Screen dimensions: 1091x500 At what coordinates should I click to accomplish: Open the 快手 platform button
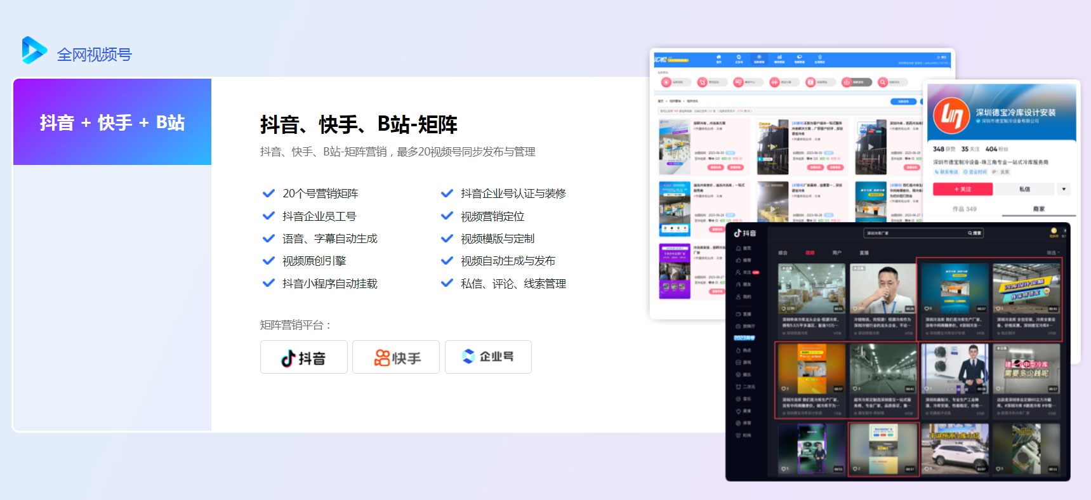(396, 357)
